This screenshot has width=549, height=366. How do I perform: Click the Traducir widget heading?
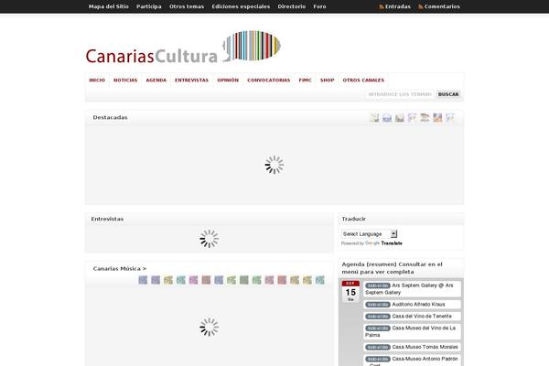point(353,219)
